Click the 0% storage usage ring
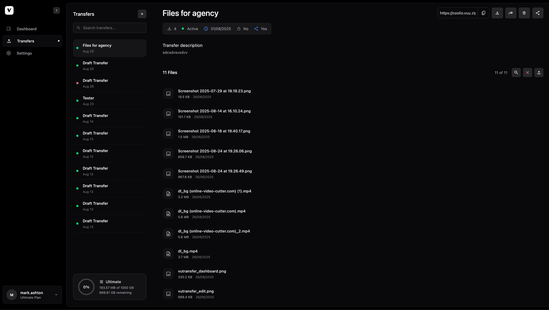Image resolution: width=549 pixels, height=310 pixels. click(x=86, y=287)
